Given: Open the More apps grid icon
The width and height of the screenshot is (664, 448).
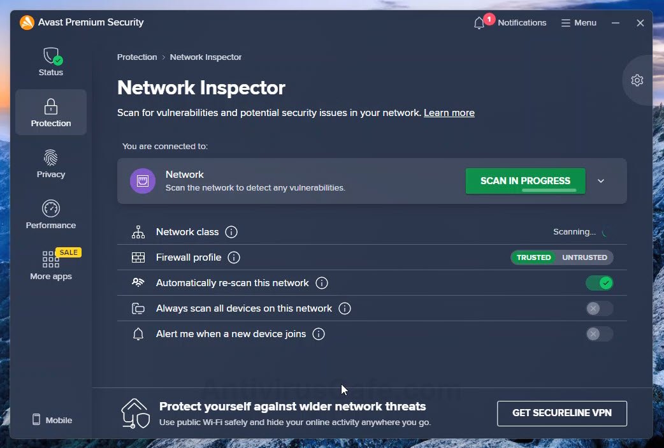Looking at the screenshot, I should coord(50,259).
